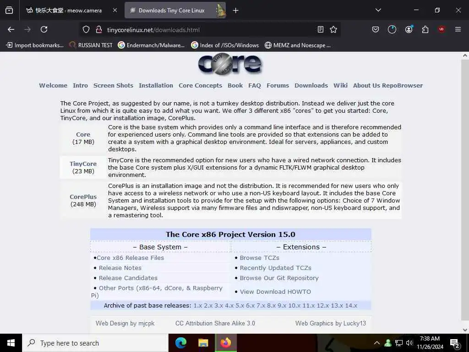This screenshot has width=469, height=352.
Task: Open Save to Pocket icon
Action: tap(376, 29)
